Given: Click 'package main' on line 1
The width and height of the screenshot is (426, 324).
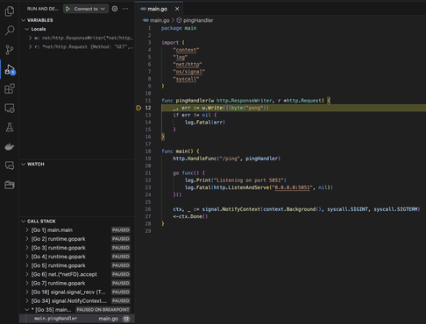Looking at the screenshot, I should pos(179,28).
